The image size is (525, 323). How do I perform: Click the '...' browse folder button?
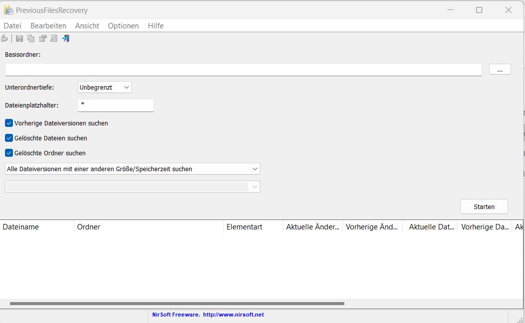point(500,69)
